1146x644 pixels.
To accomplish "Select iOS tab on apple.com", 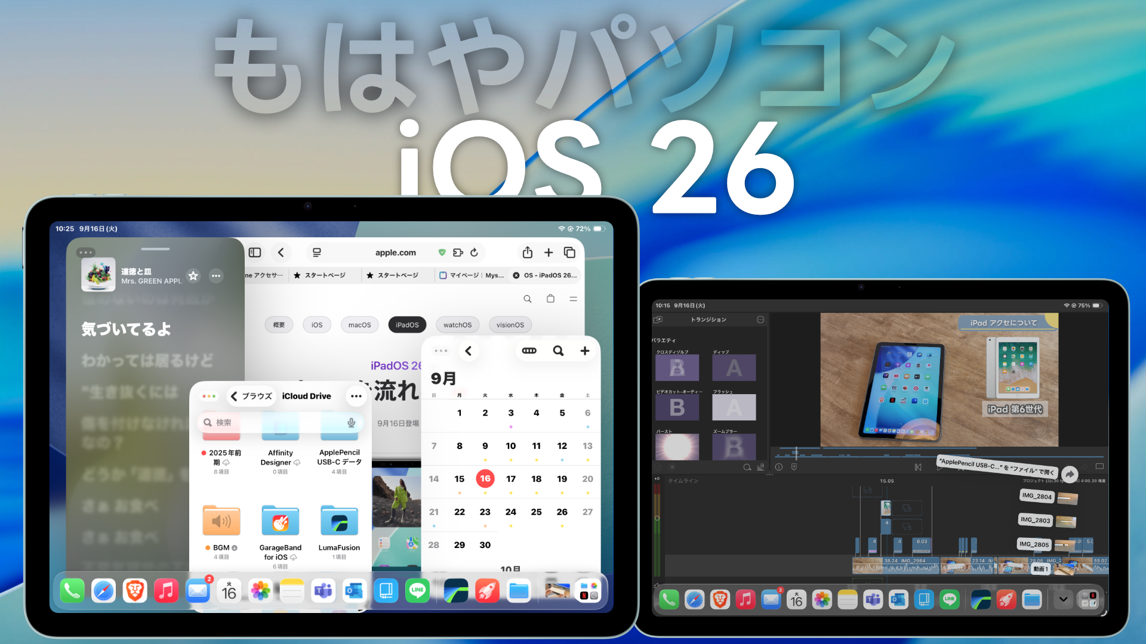I will [x=317, y=325].
